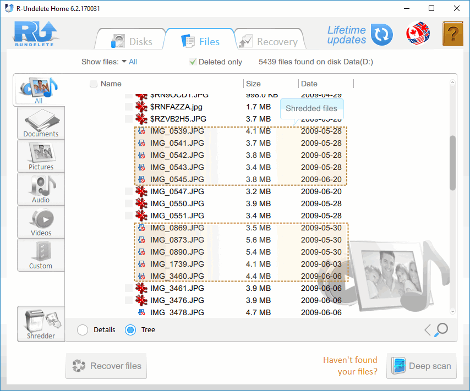Tick the IMG_0551.JPG checkbox

[x=129, y=216]
